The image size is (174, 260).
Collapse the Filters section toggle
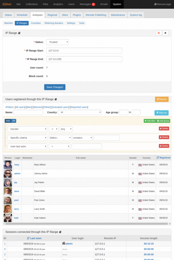click(10, 107)
